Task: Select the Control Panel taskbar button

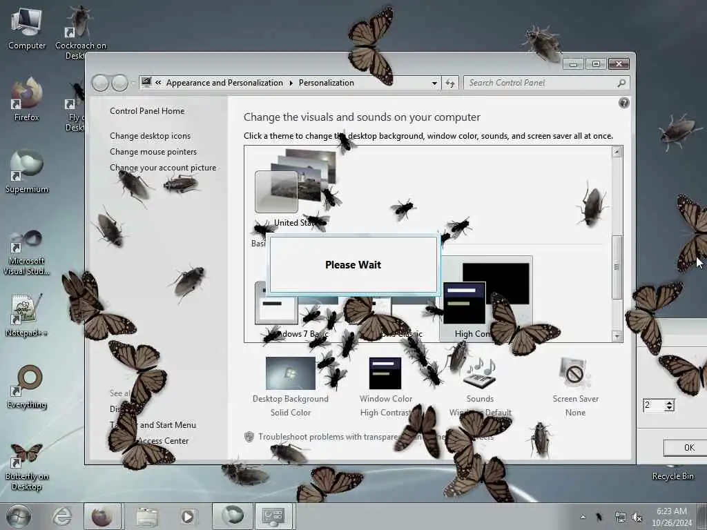Action: click(x=274, y=516)
